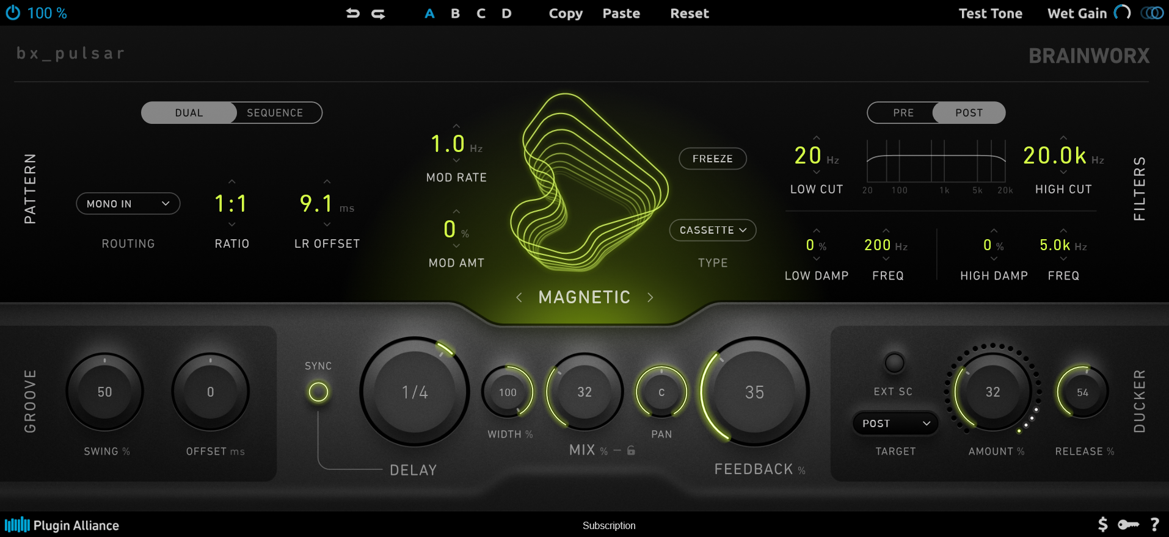Click the undo arrow icon
The image size is (1169, 537).
click(352, 13)
